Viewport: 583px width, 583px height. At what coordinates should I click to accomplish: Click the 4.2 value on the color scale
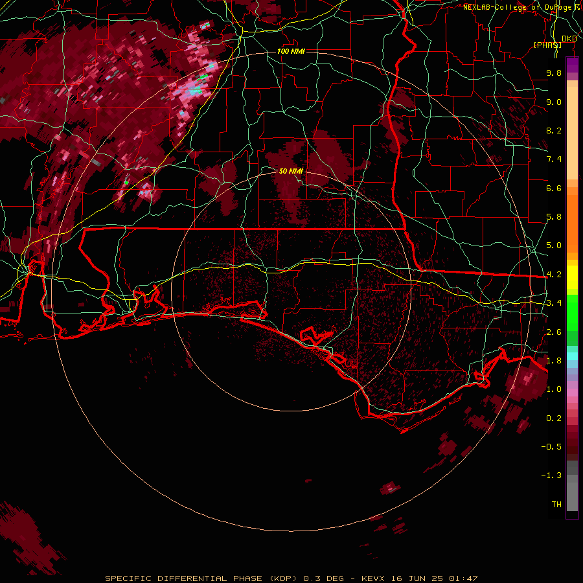pos(554,275)
